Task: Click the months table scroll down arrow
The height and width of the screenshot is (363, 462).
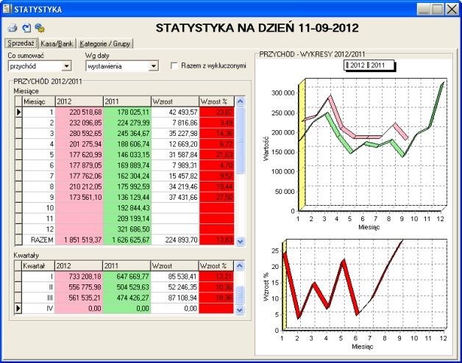Action: pyautogui.click(x=241, y=242)
